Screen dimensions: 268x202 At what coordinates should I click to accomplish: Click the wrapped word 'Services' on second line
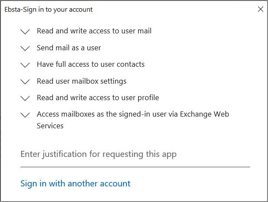tap(50, 126)
